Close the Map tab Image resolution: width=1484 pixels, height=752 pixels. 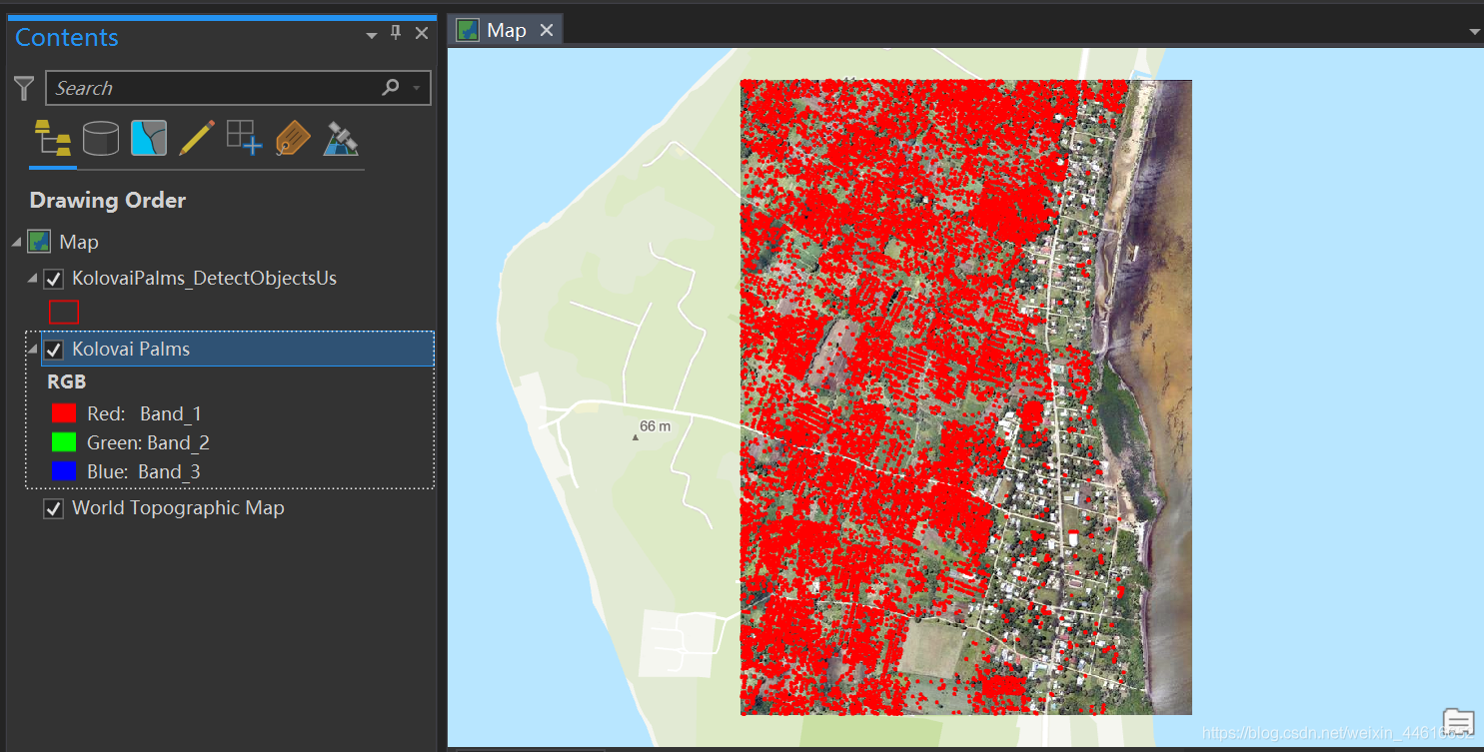547,30
